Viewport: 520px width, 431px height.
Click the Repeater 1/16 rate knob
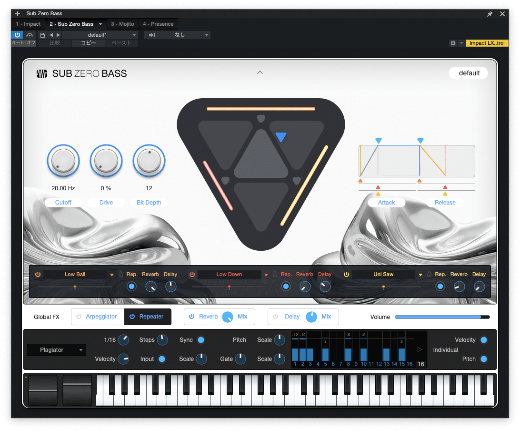123,340
